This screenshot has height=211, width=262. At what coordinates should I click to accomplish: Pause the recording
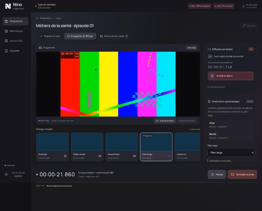coord(217,175)
